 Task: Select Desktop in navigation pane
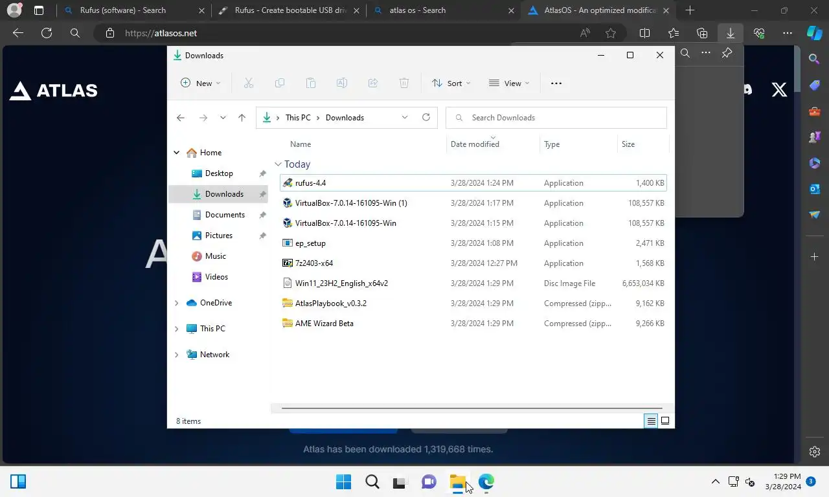218,173
